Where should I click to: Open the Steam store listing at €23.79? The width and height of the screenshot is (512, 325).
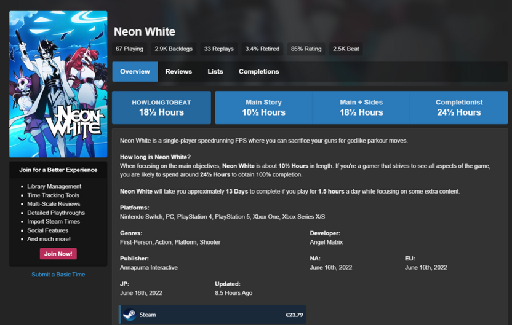[212, 315]
